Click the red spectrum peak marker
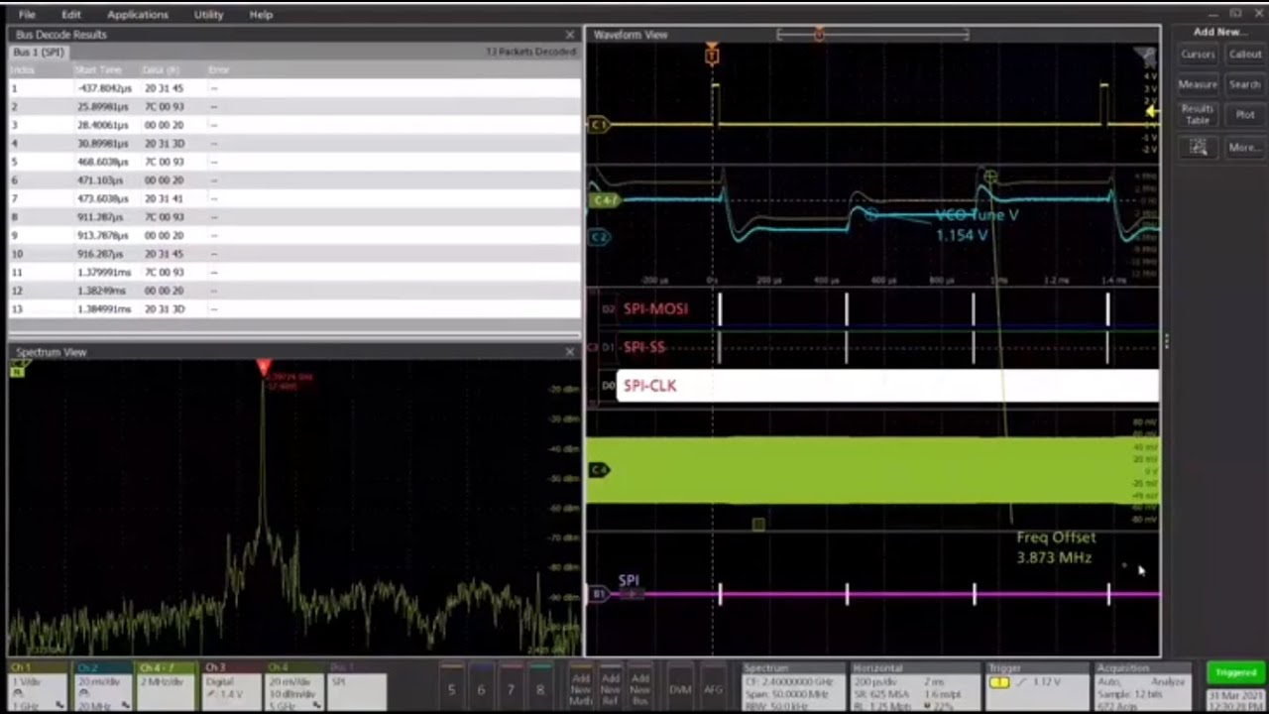 pos(264,368)
